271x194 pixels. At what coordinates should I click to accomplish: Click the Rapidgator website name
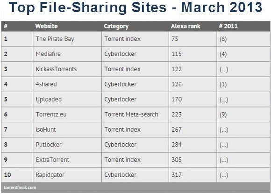pos(50,175)
